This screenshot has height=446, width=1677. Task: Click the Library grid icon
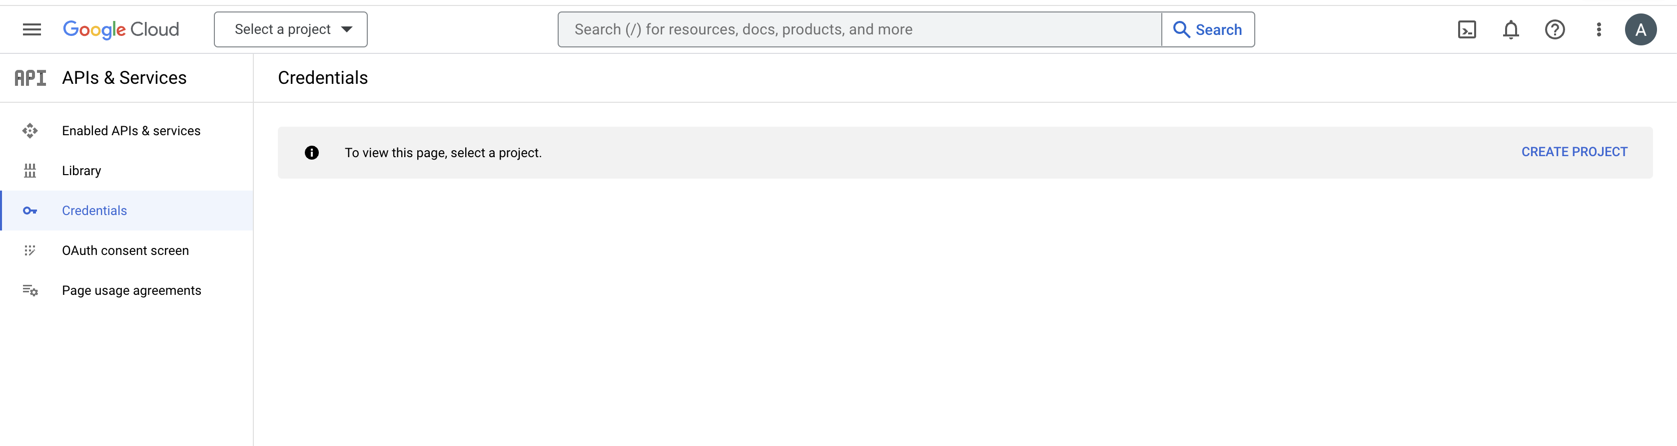(x=30, y=171)
